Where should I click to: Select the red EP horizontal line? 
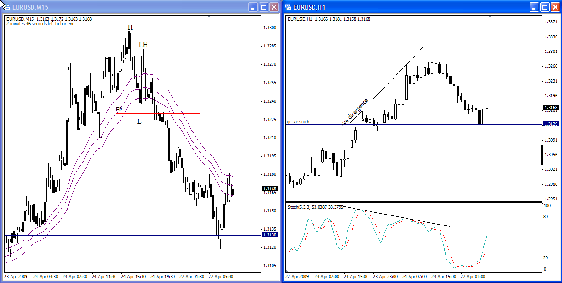point(158,113)
